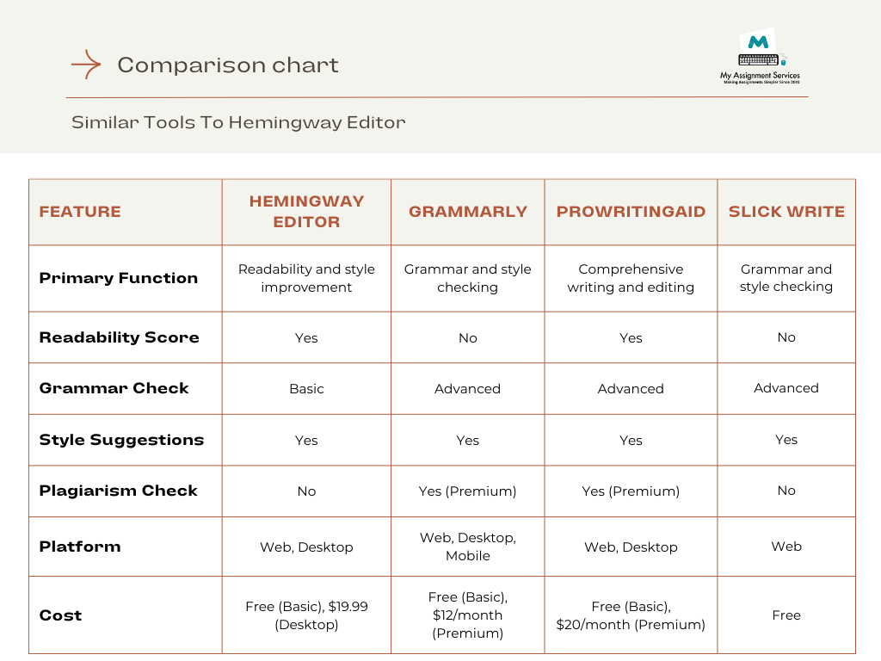The image size is (881, 661).
Task: Click the Style Suggestions row label
Action: coord(121,440)
